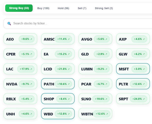Open the WBD stock card

coord(58,114)
